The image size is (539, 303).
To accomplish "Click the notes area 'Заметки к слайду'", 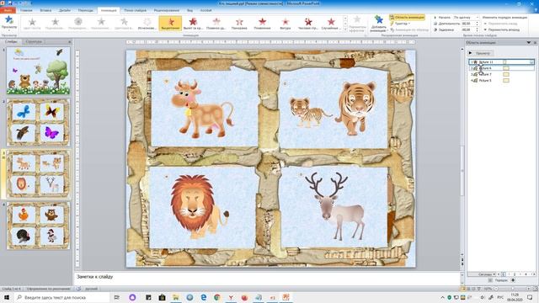I will (94, 277).
